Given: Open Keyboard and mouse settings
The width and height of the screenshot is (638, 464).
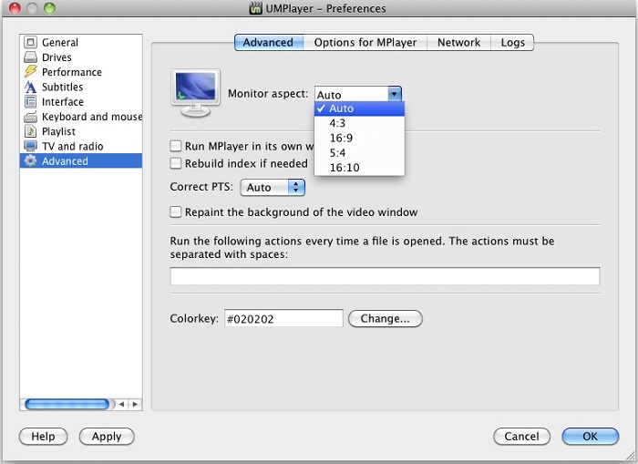Looking at the screenshot, I should click(x=81, y=117).
